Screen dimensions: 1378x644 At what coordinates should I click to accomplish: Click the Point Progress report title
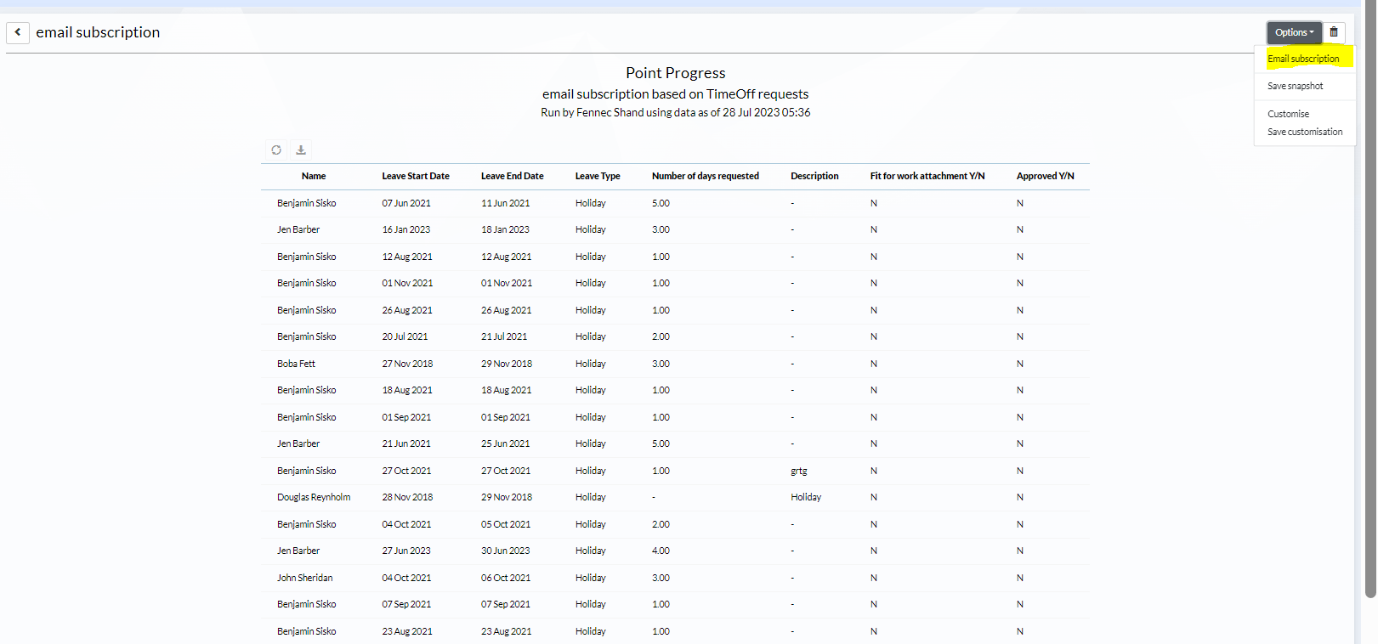point(676,73)
